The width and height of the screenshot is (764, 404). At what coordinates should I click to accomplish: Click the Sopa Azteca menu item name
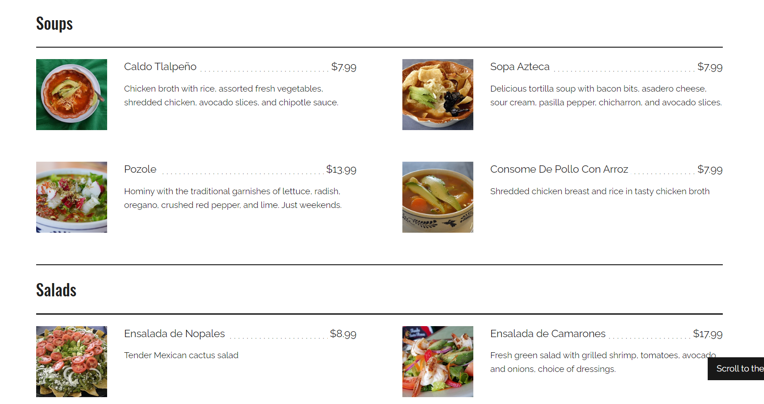click(520, 67)
